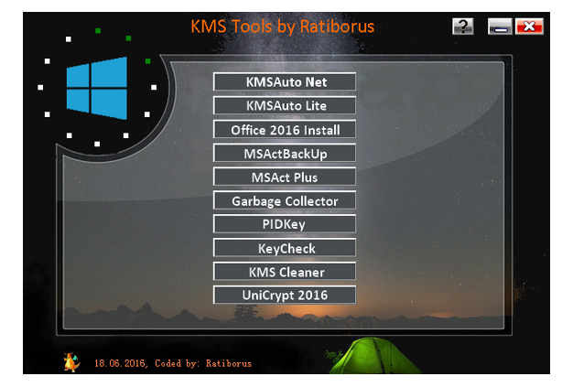
Task: Open the MSActBackUp tool
Action: pos(285,154)
